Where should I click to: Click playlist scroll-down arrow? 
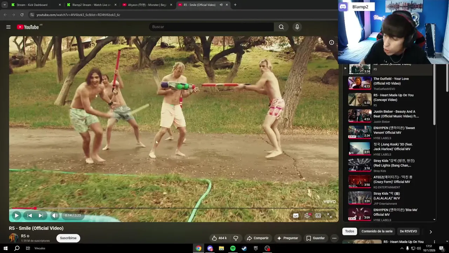tap(434, 220)
